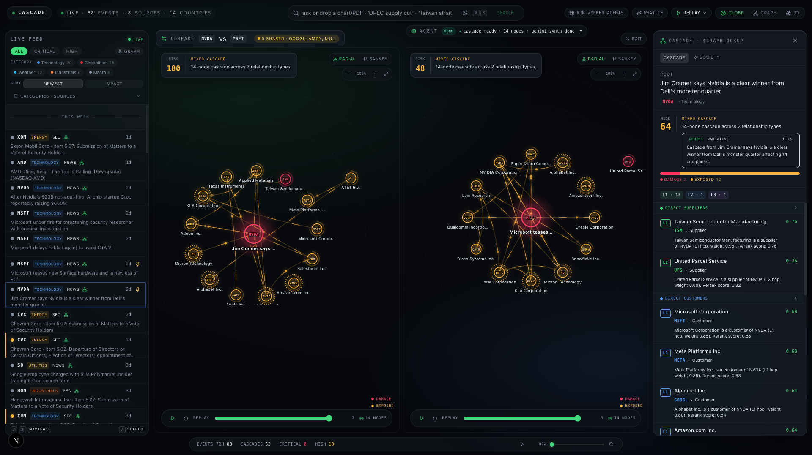Open the Next.js dev tools badge

click(x=16, y=440)
